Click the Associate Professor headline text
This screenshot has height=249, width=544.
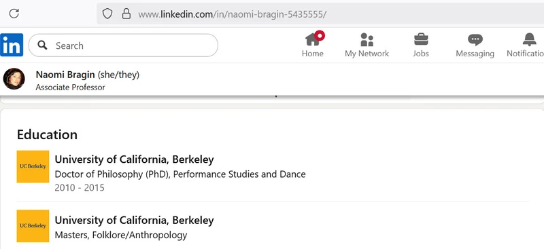(71, 88)
